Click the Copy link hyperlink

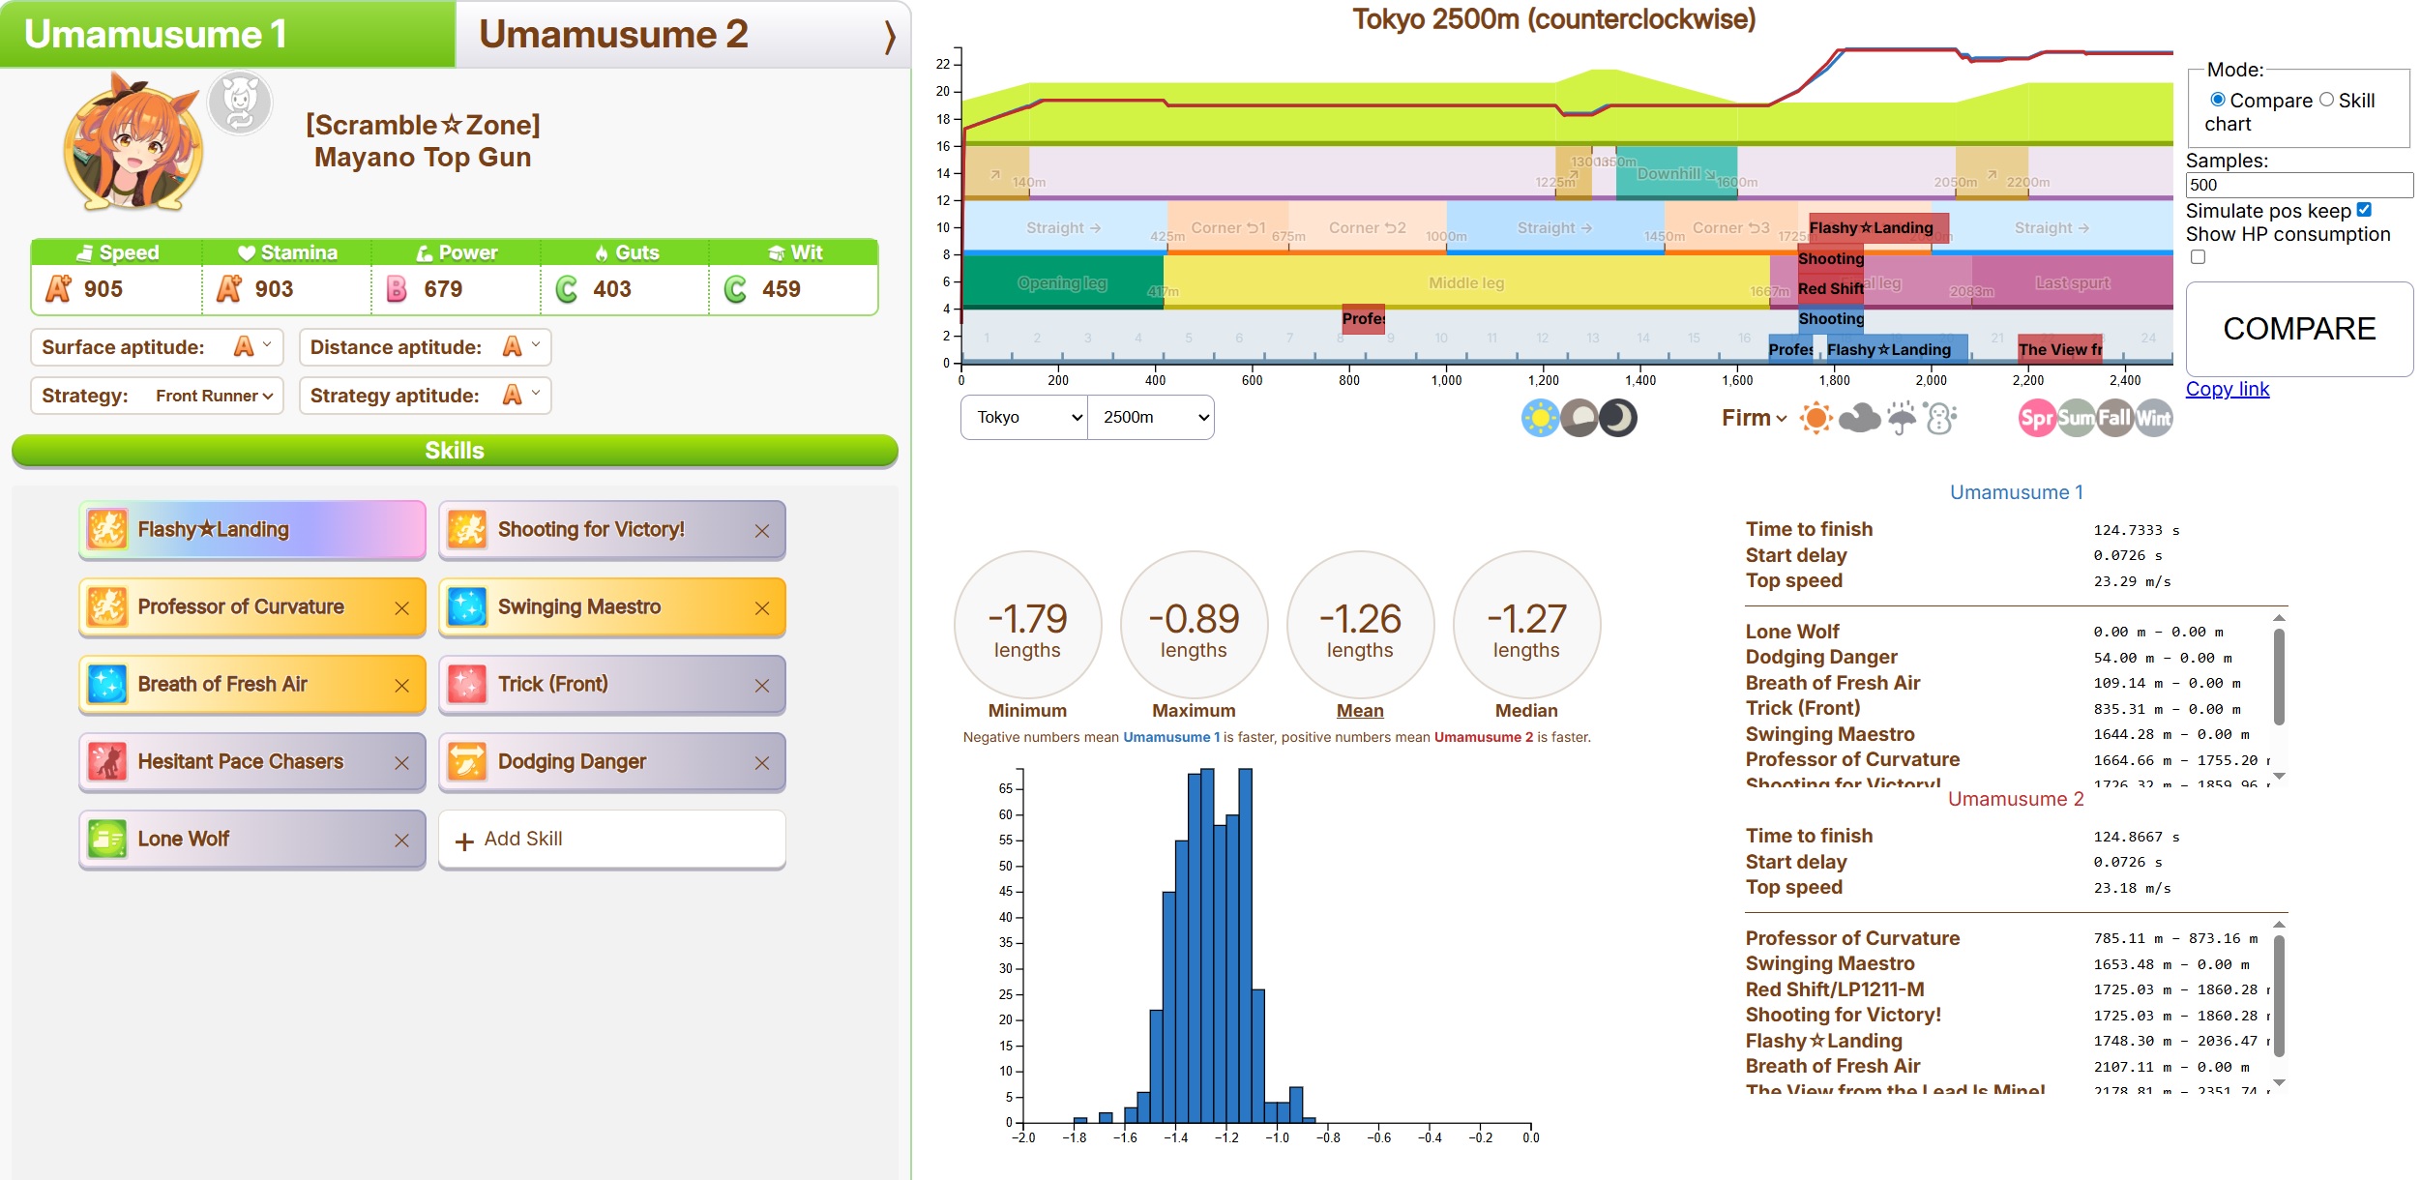click(x=2228, y=389)
